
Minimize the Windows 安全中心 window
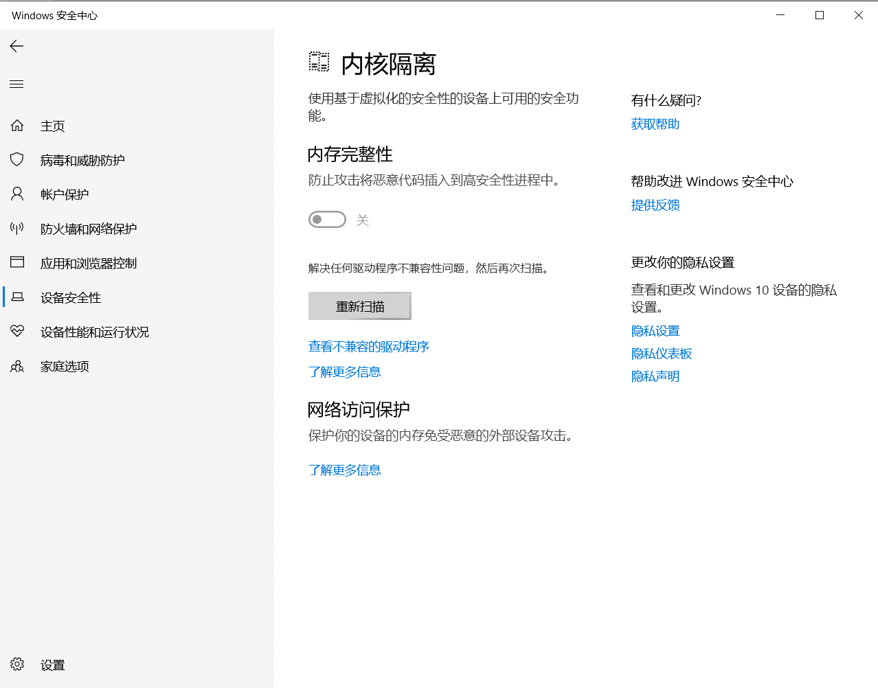[780, 15]
